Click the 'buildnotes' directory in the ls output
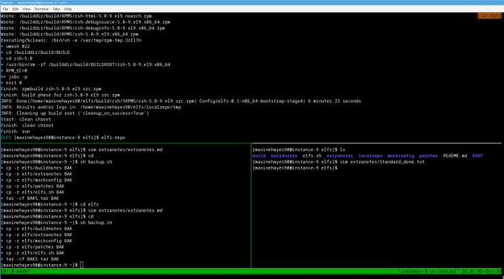Viewport: 504px width, 279px height. pos(284,155)
